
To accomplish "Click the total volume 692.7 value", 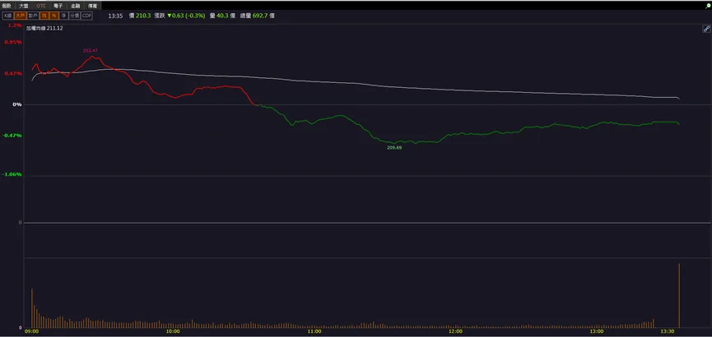I will [x=260, y=16].
